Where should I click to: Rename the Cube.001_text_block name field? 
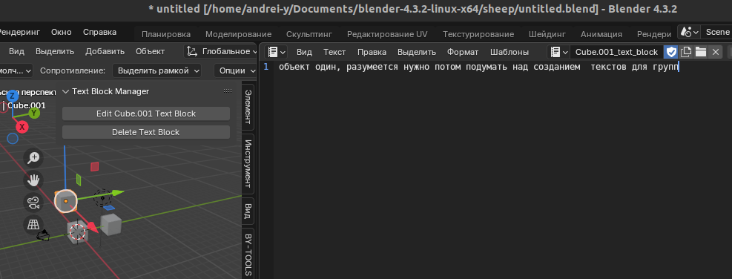[x=616, y=52]
